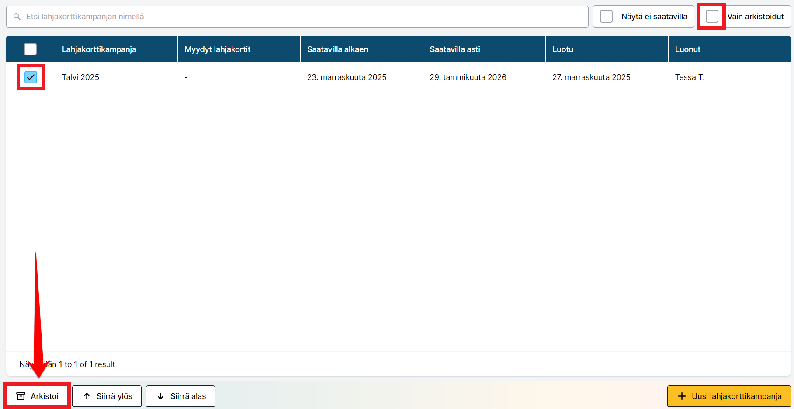Click the Luonut column header
Screen dimensions: 794x409
click(687, 49)
